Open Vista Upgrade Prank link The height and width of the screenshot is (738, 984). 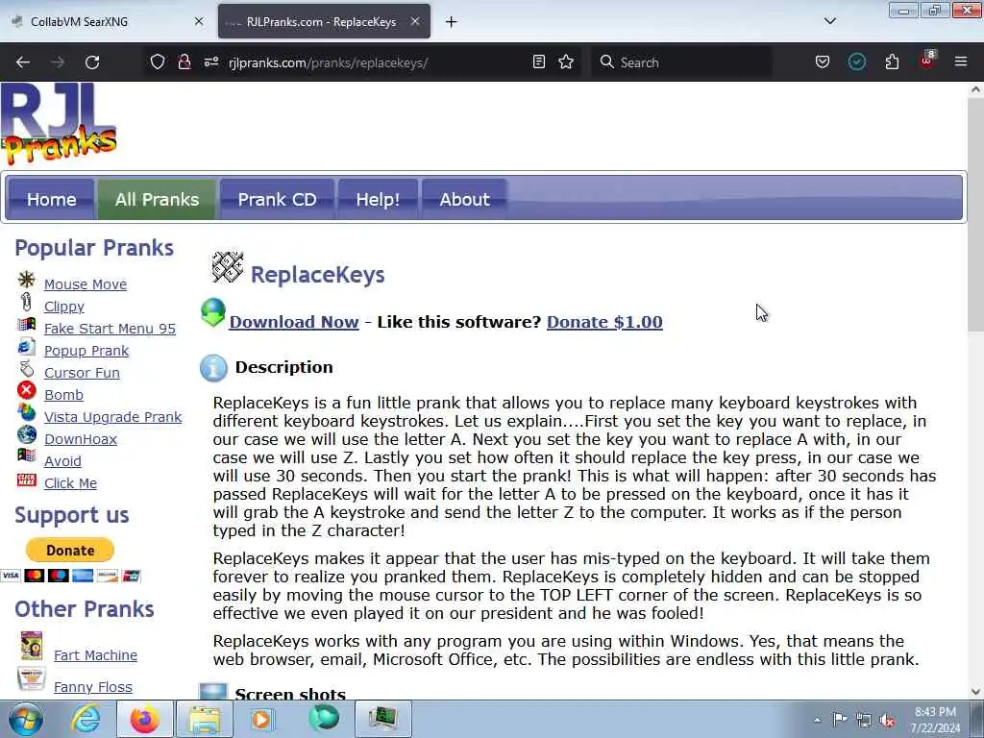tap(113, 417)
